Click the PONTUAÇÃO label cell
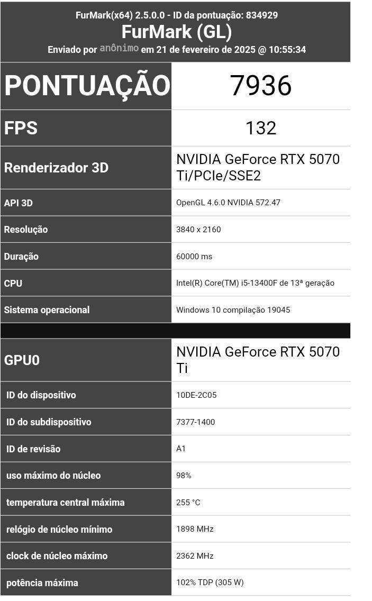This screenshot has width=372, height=601. (87, 86)
